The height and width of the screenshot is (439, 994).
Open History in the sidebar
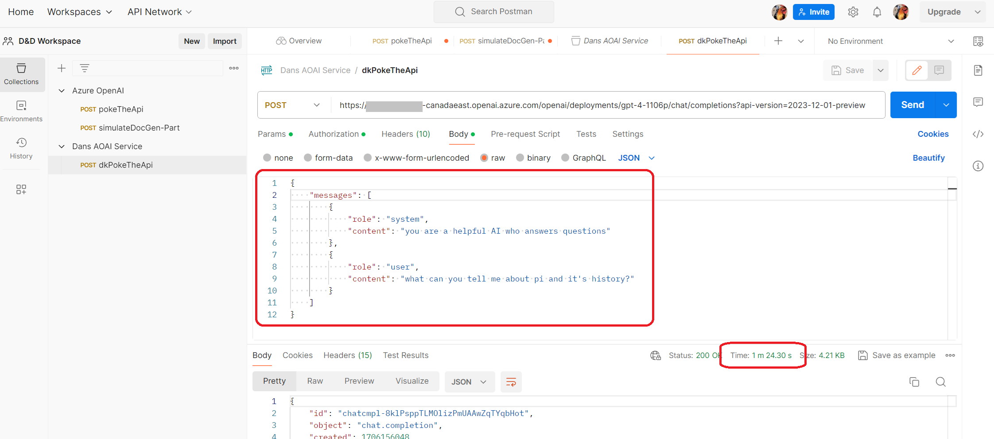coord(21,149)
